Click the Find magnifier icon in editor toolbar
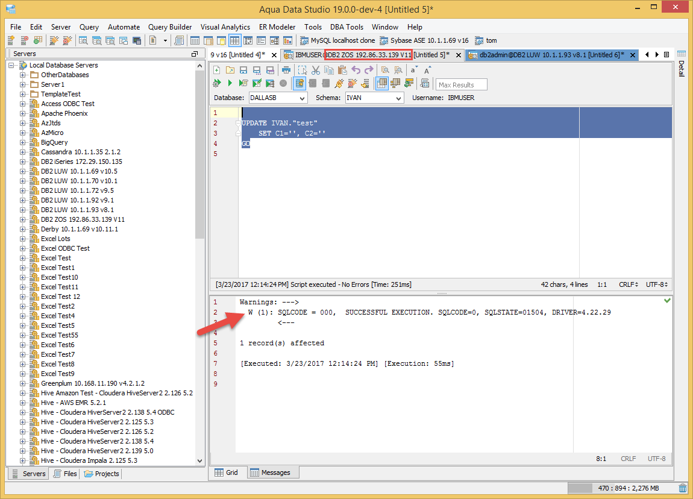This screenshot has height=499, width=693. coord(386,71)
